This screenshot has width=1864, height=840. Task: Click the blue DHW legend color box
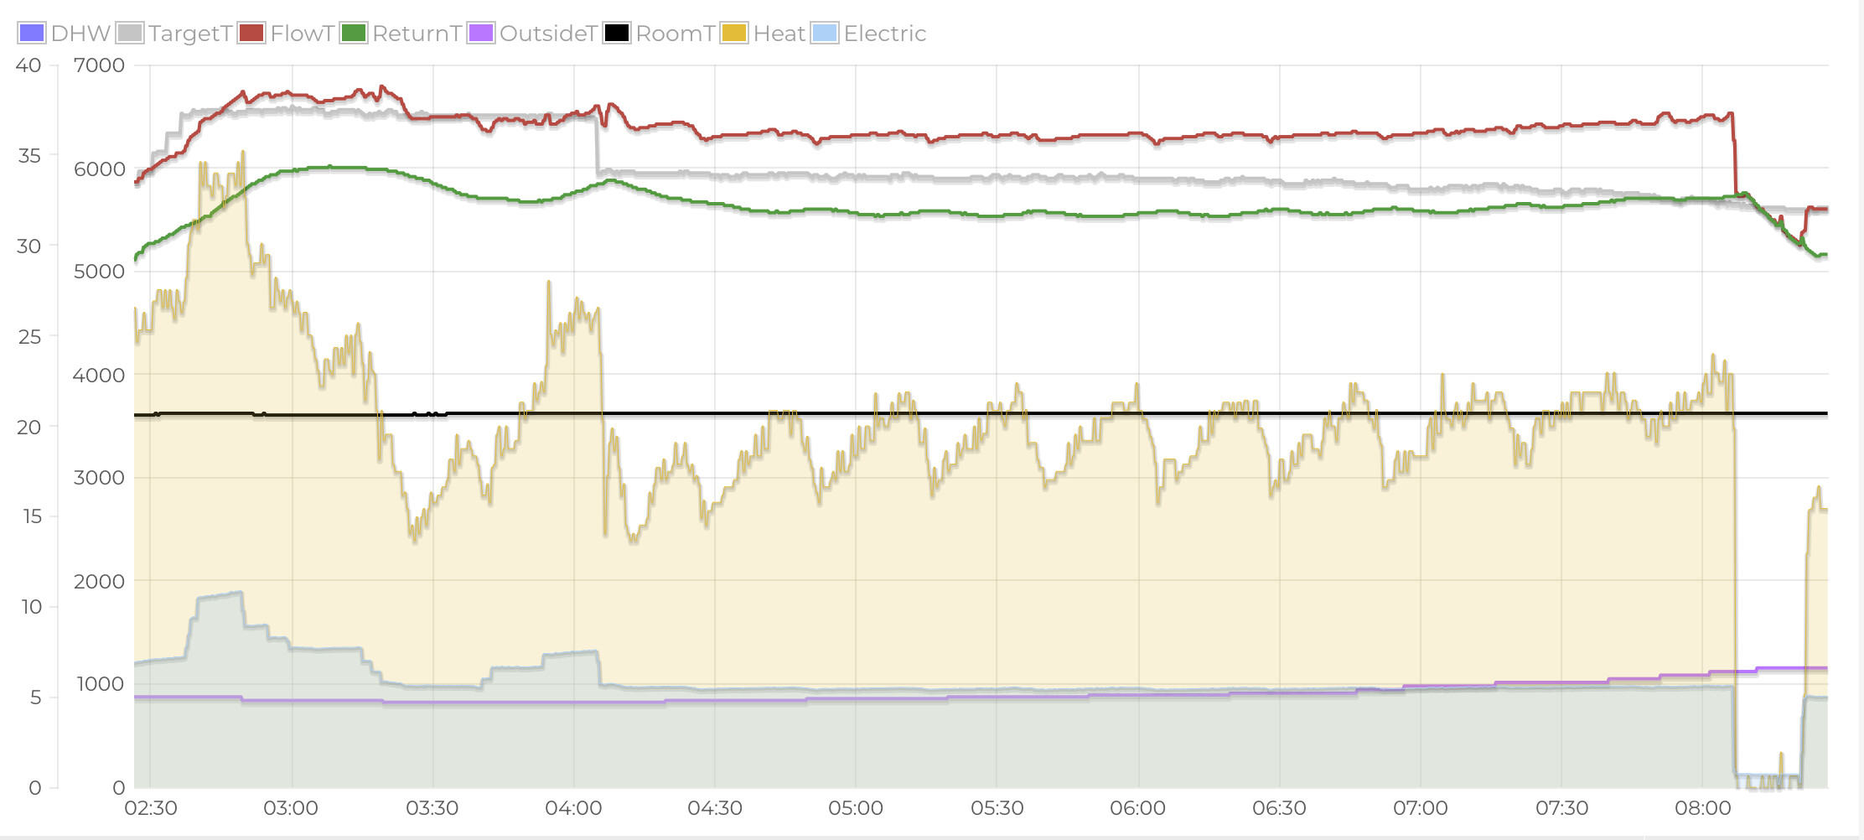click(x=32, y=34)
